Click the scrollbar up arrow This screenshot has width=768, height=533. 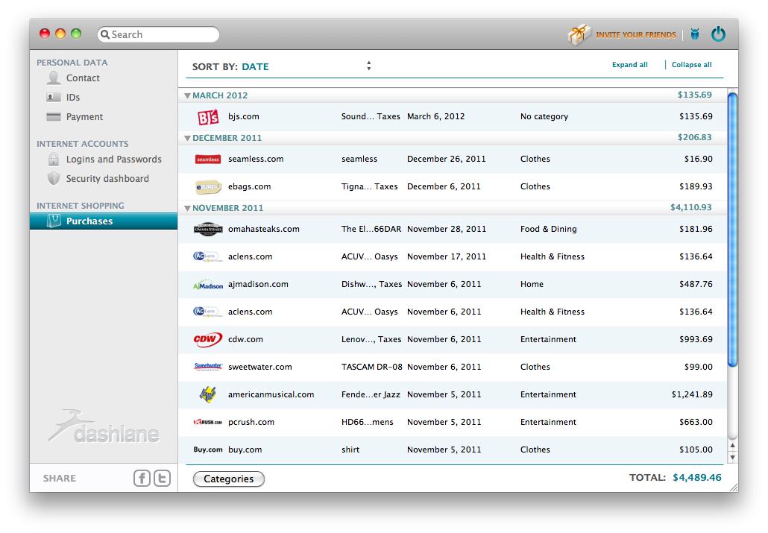click(x=732, y=445)
